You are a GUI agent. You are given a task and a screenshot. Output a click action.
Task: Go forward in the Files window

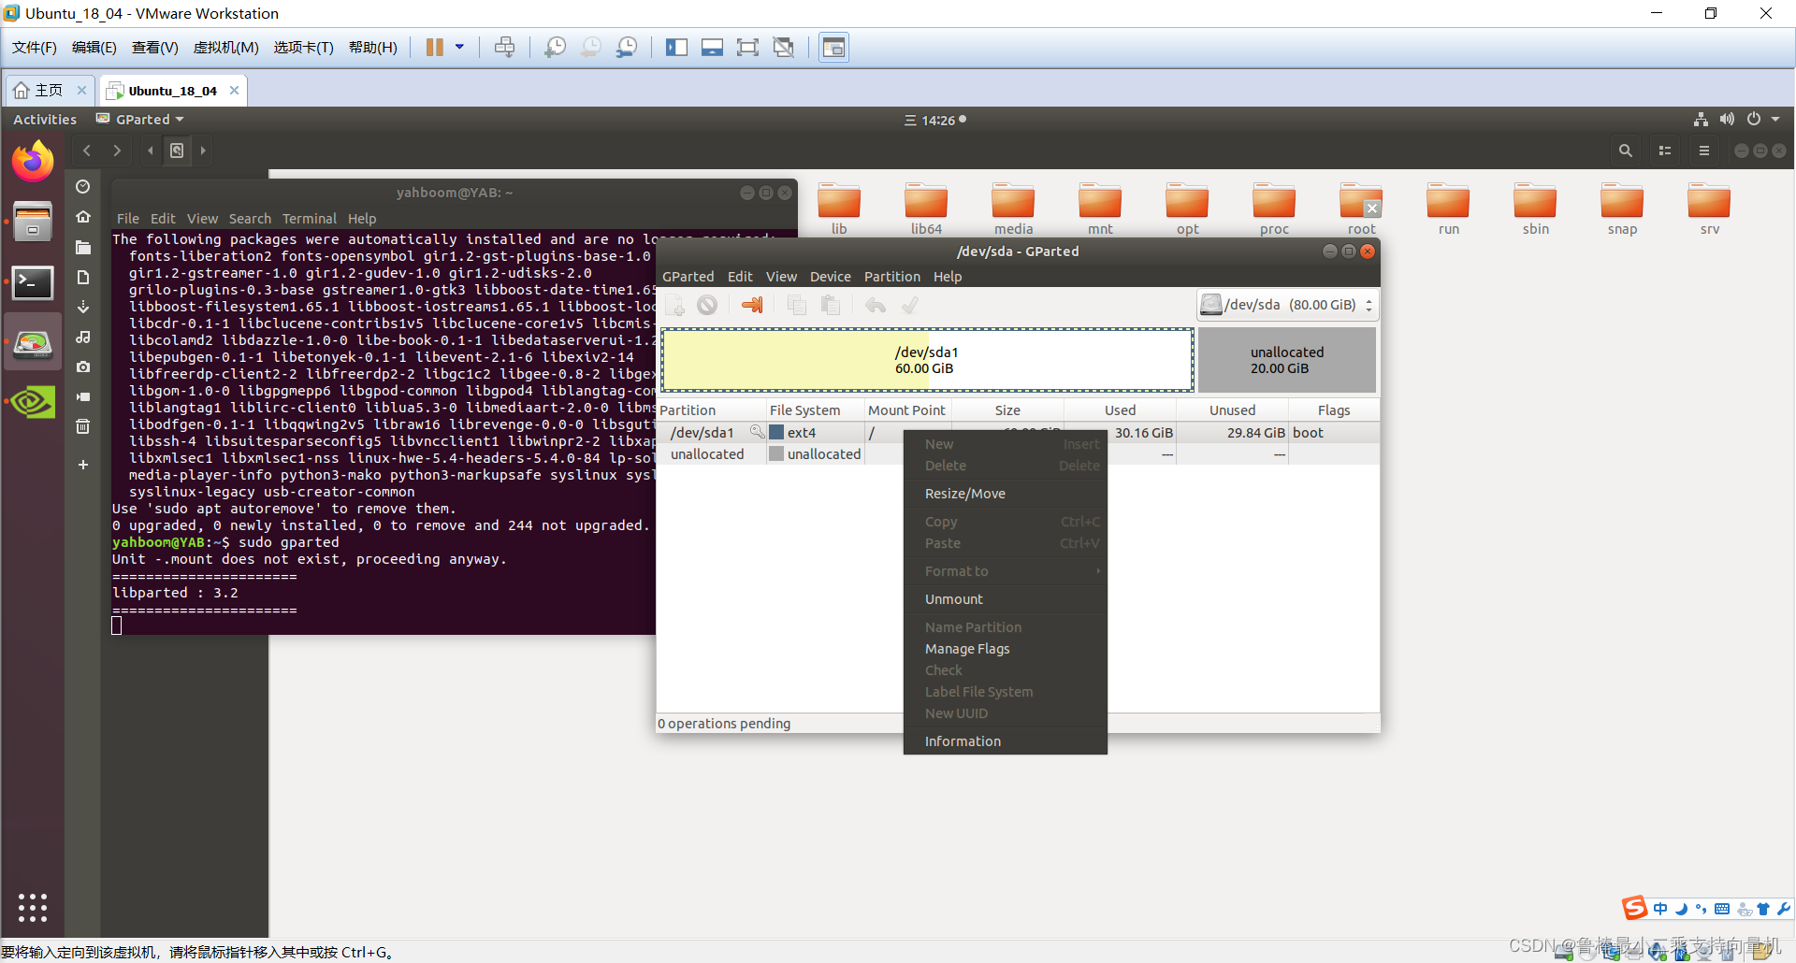117,151
